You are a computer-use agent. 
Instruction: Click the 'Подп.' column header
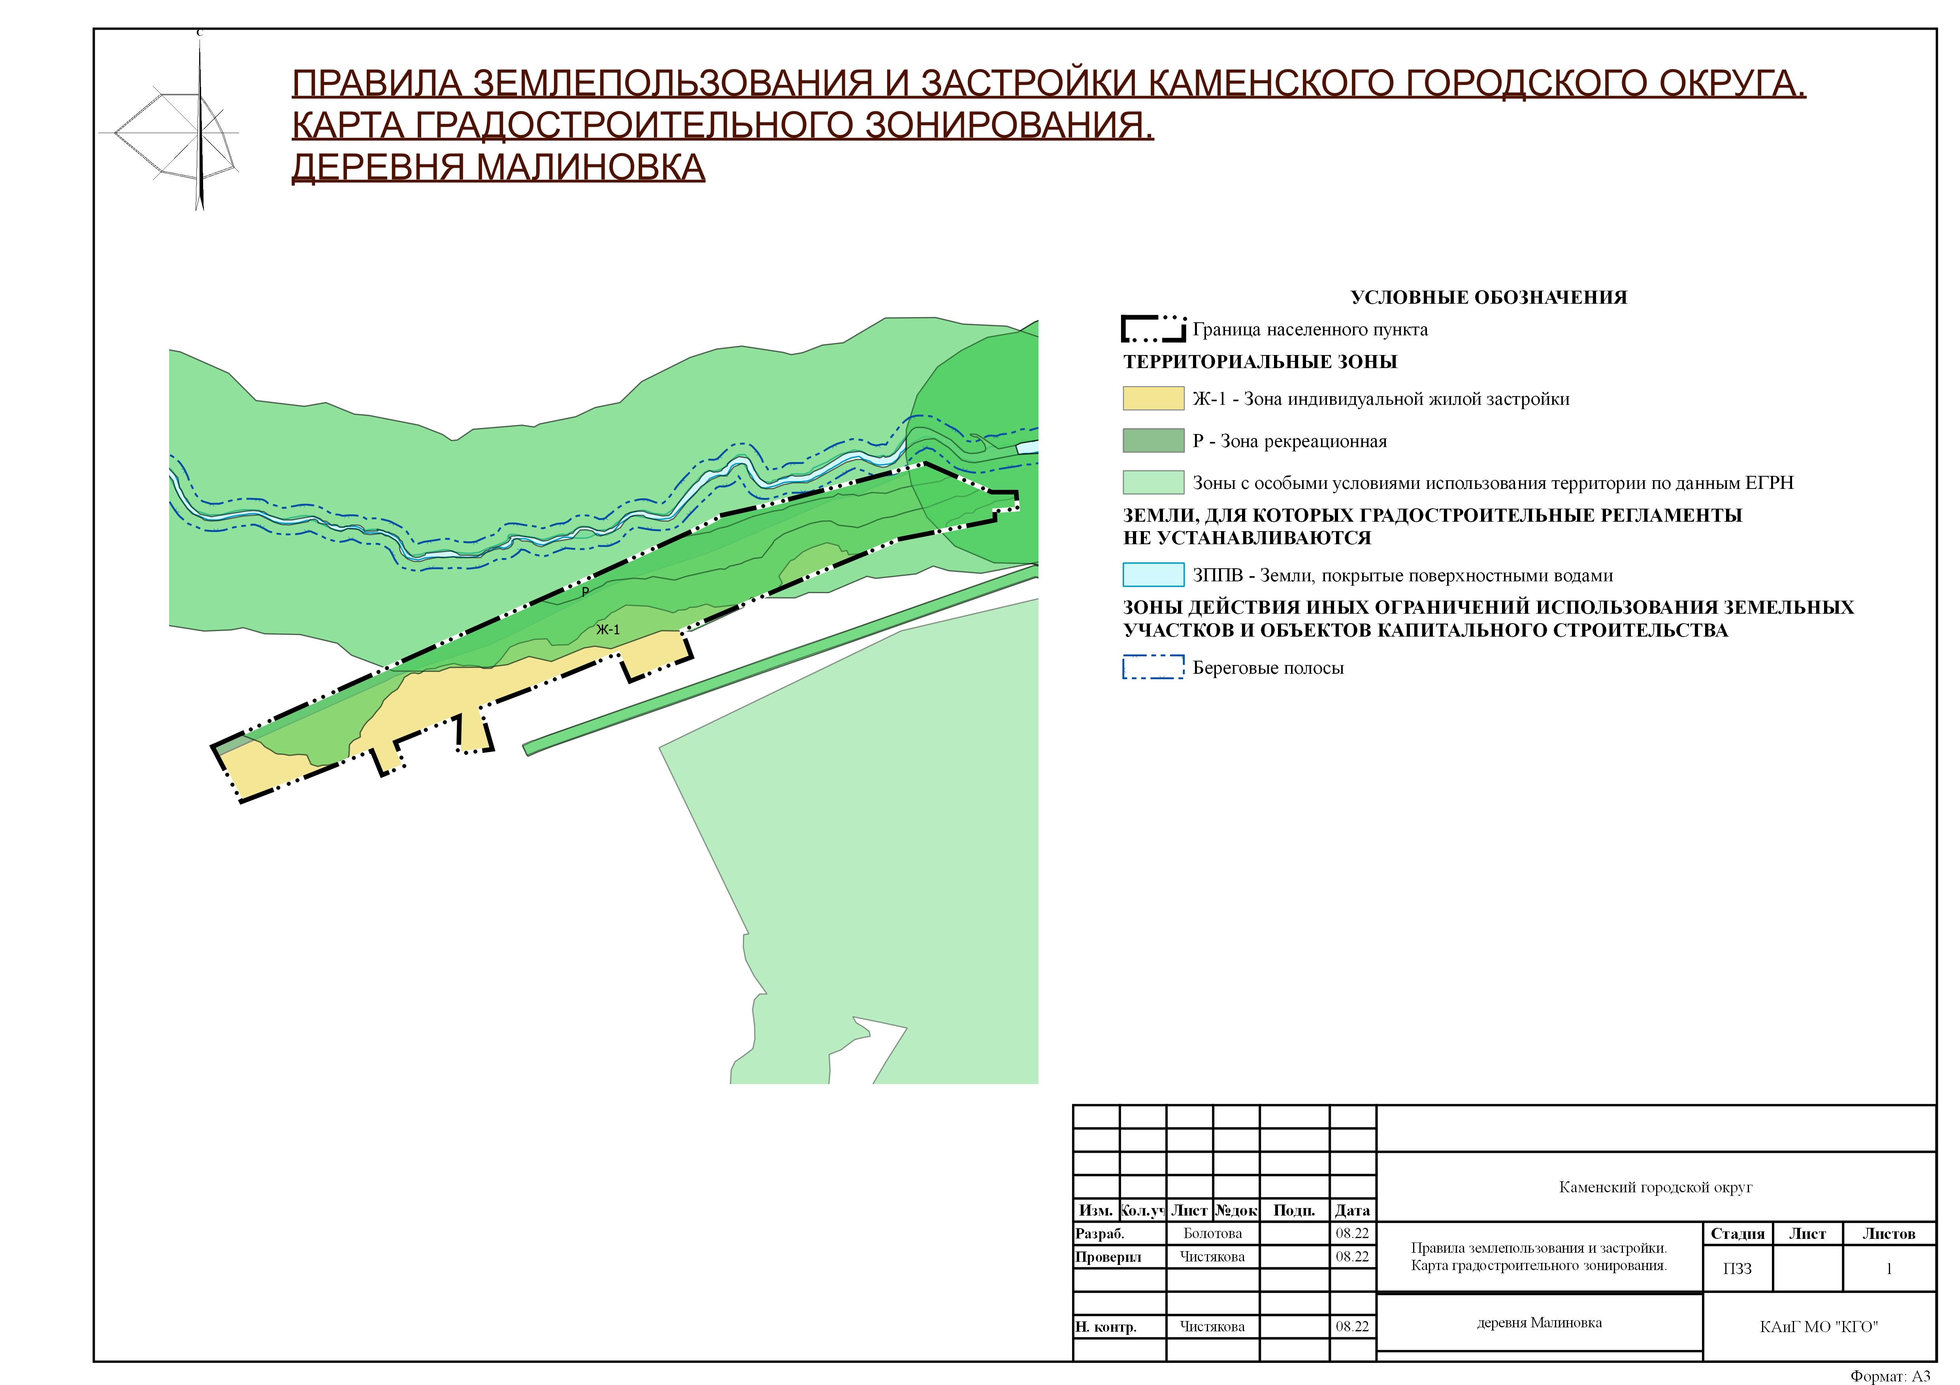[x=1294, y=1210]
